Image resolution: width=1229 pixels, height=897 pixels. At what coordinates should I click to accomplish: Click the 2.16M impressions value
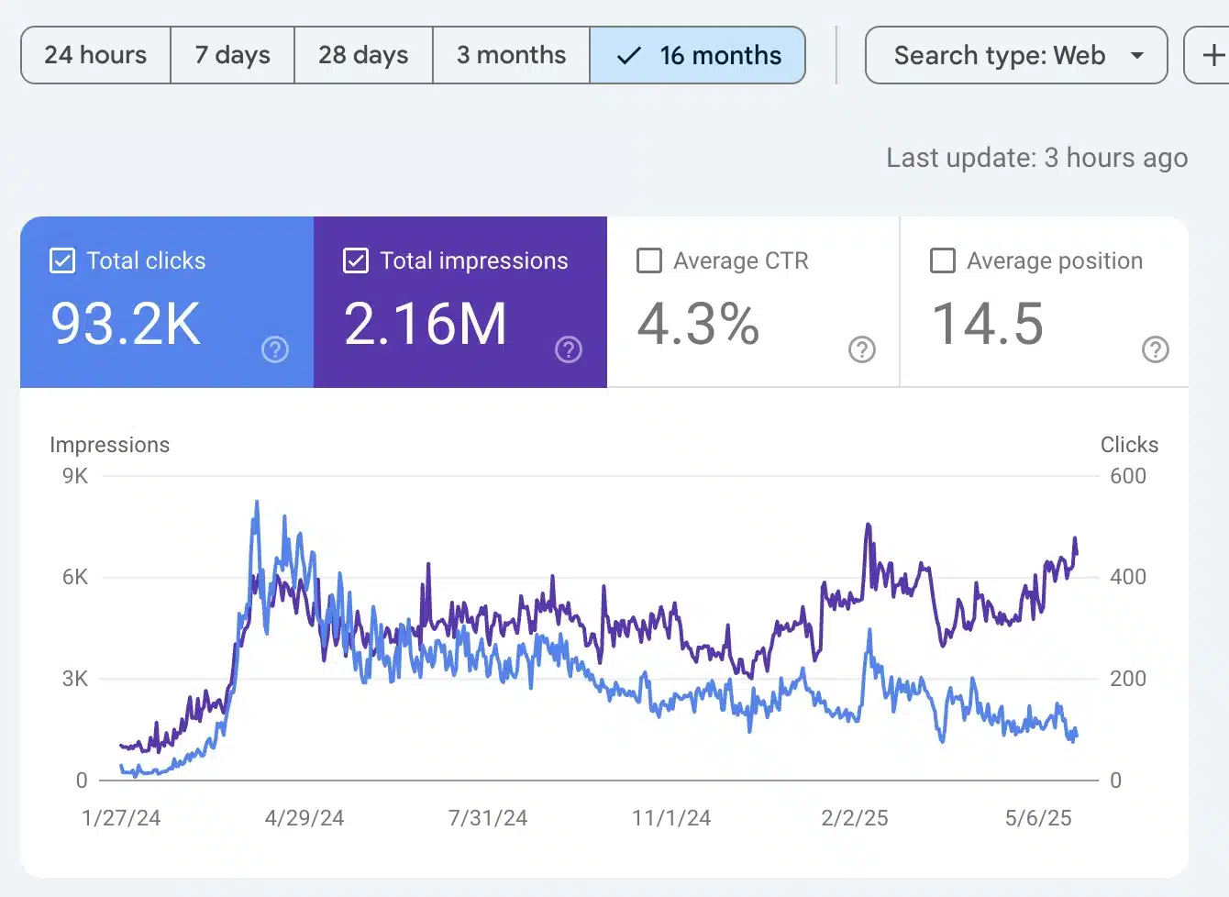[425, 324]
